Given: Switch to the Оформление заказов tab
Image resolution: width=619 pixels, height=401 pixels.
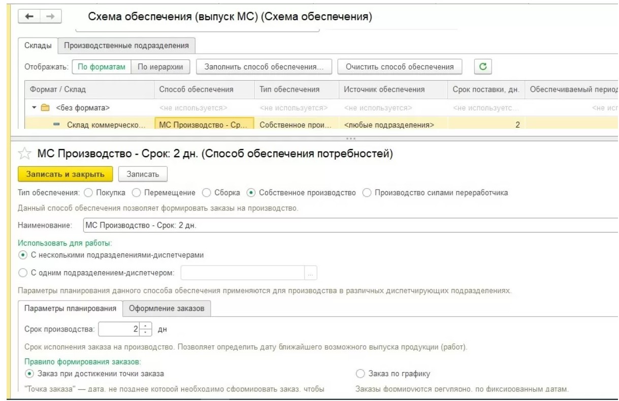Looking at the screenshot, I should click(167, 308).
